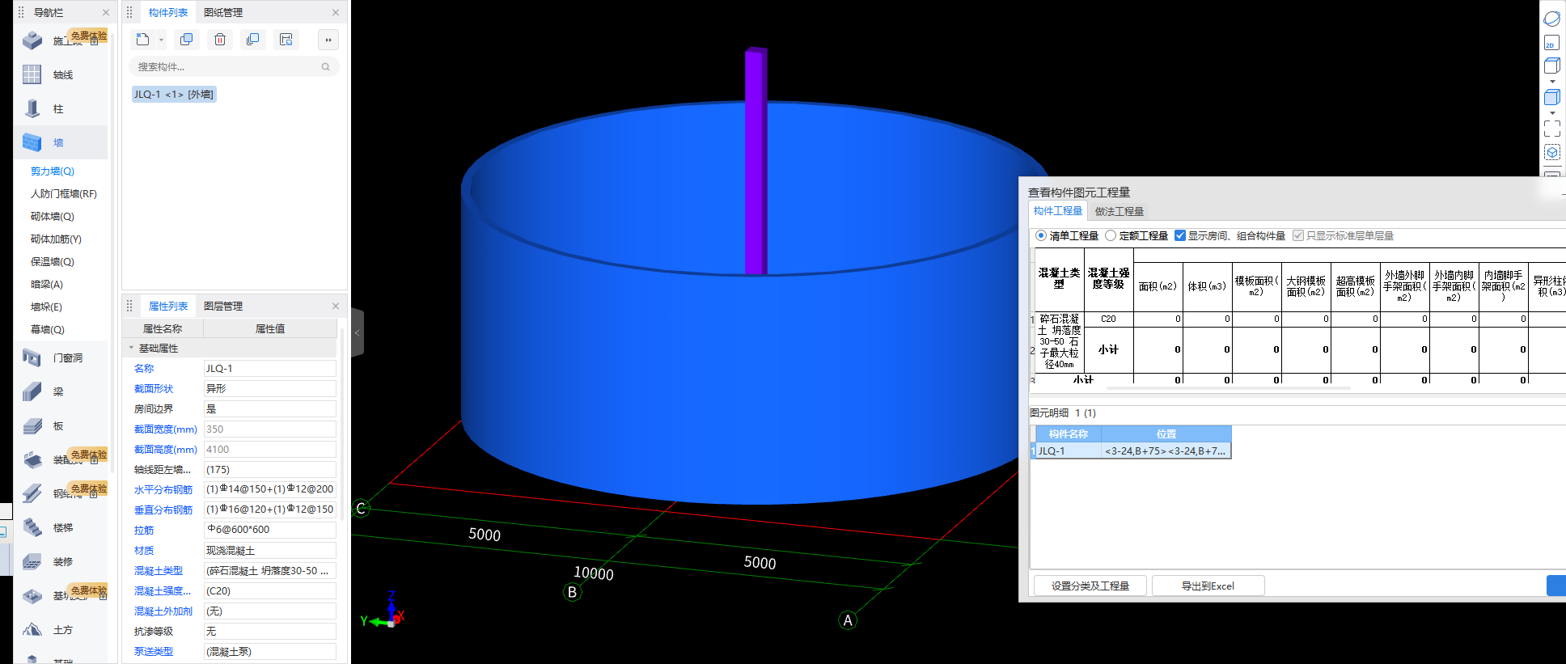The height and width of the screenshot is (664, 1566).
Task: Select 幕墙(Q) item
Action: [x=48, y=330]
